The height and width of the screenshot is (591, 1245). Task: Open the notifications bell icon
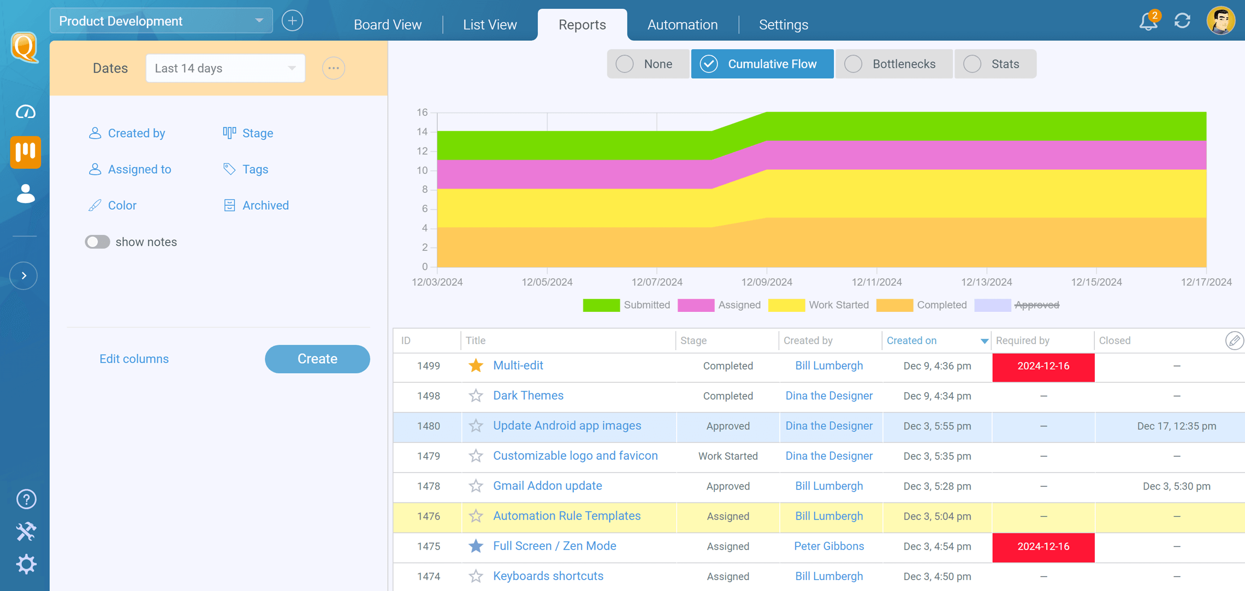pyautogui.click(x=1148, y=21)
